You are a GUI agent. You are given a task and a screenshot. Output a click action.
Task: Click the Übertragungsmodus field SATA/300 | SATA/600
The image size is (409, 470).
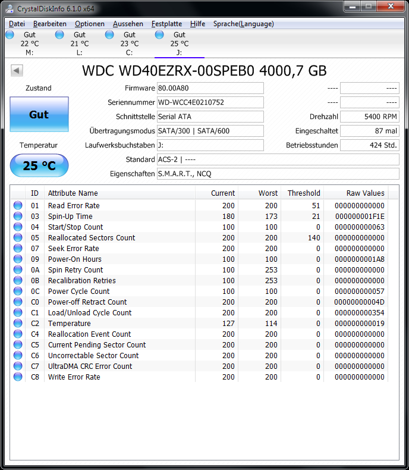[210, 131]
